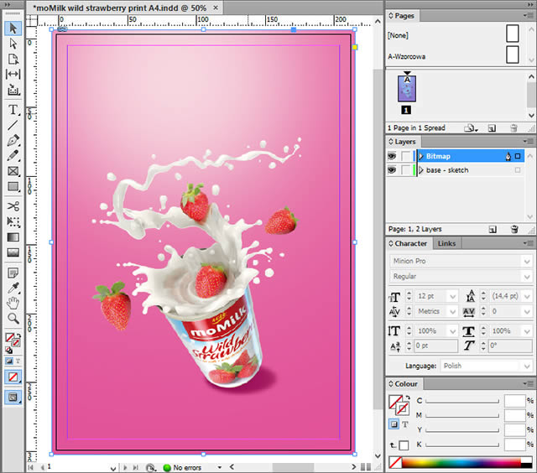This screenshot has height=473, width=537.
Task: Expand the base - sketch layer
Action: (421, 170)
